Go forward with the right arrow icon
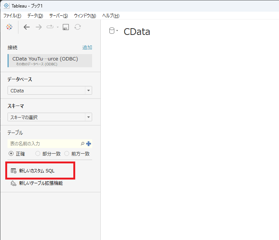 39,27
